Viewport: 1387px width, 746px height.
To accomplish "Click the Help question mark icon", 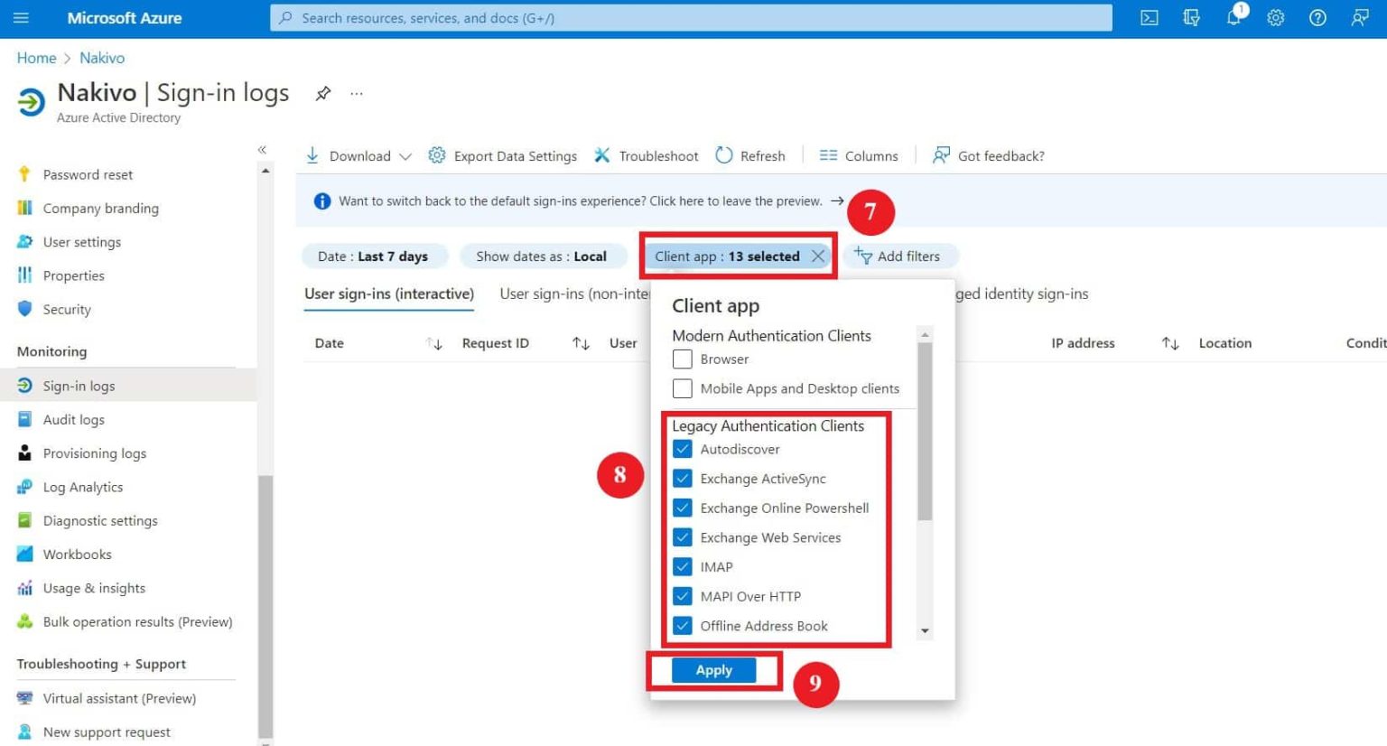I will pyautogui.click(x=1317, y=17).
